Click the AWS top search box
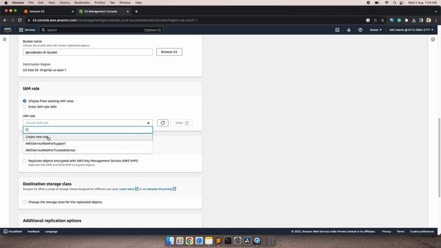Viewport: 441px width, 248px height. pyautogui.click(x=101, y=30)
